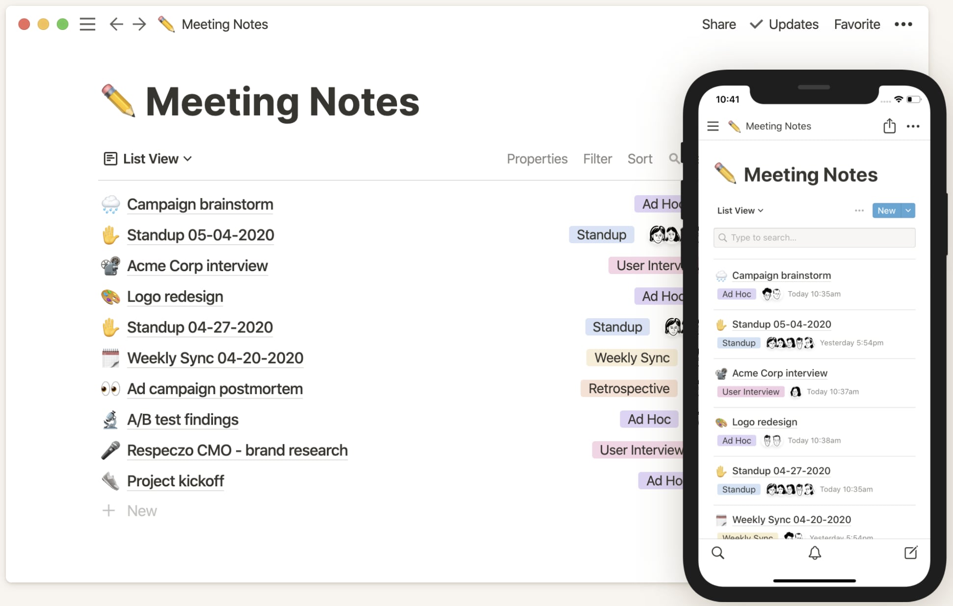Click the mobile search input field
953x606 pixels.
[814, 237]
